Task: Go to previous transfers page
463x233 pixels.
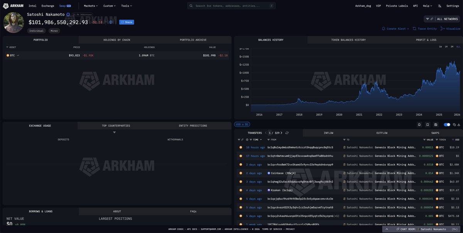Action: 265,133
